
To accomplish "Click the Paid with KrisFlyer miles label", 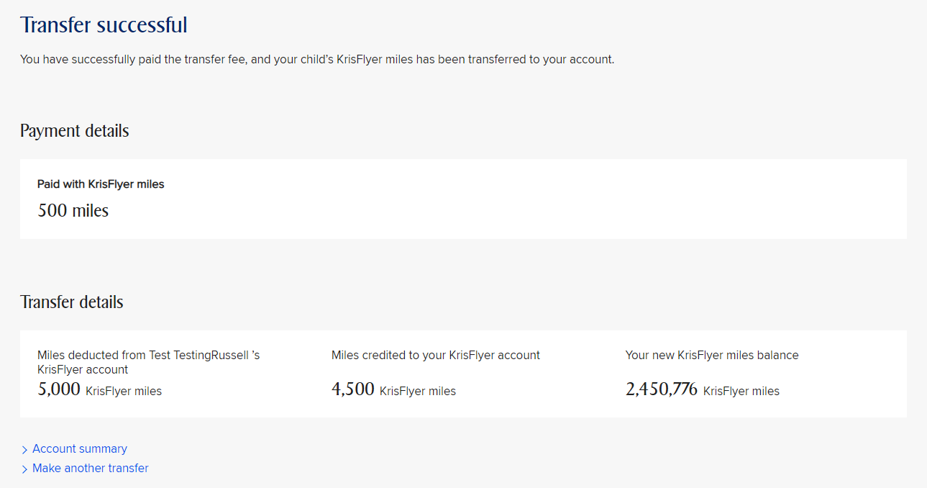I will (x=101, y=185).
